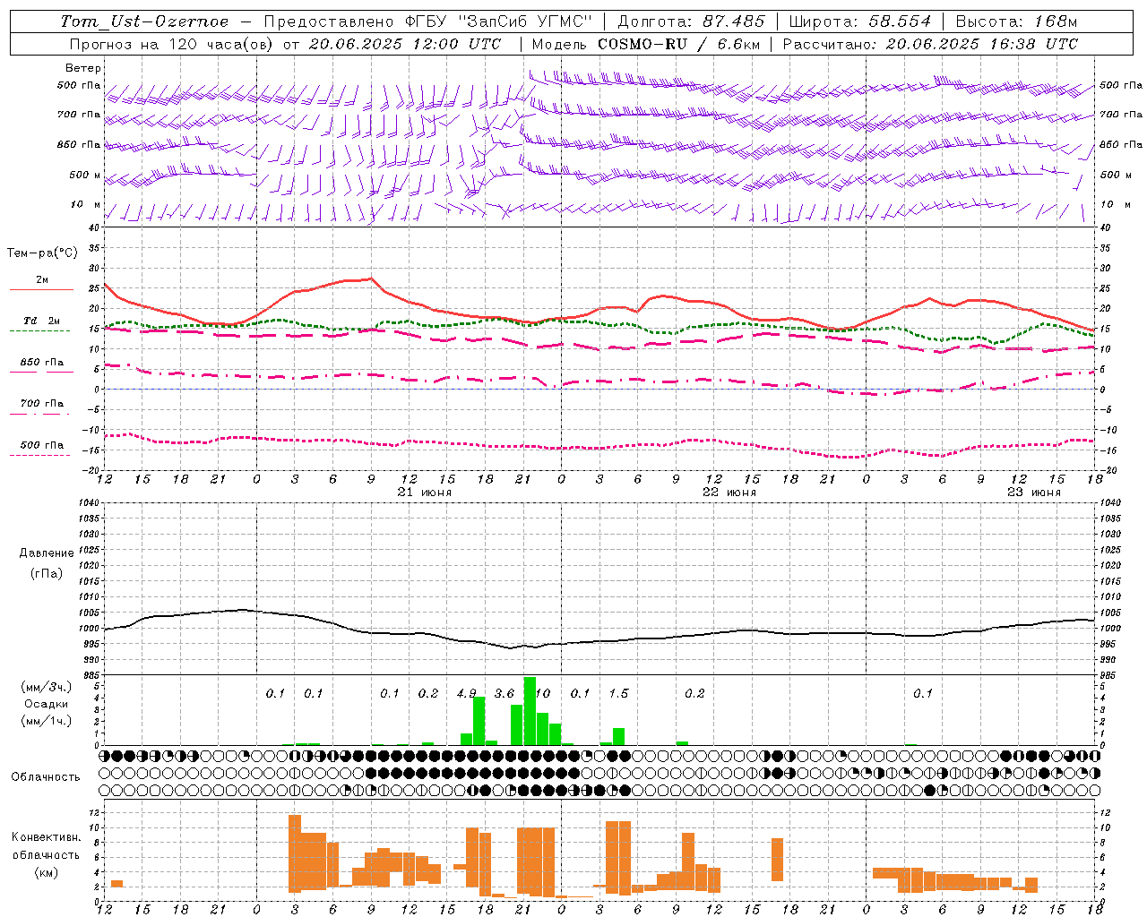
Task: Click the Ветер panel label
Action: (83, 68)
